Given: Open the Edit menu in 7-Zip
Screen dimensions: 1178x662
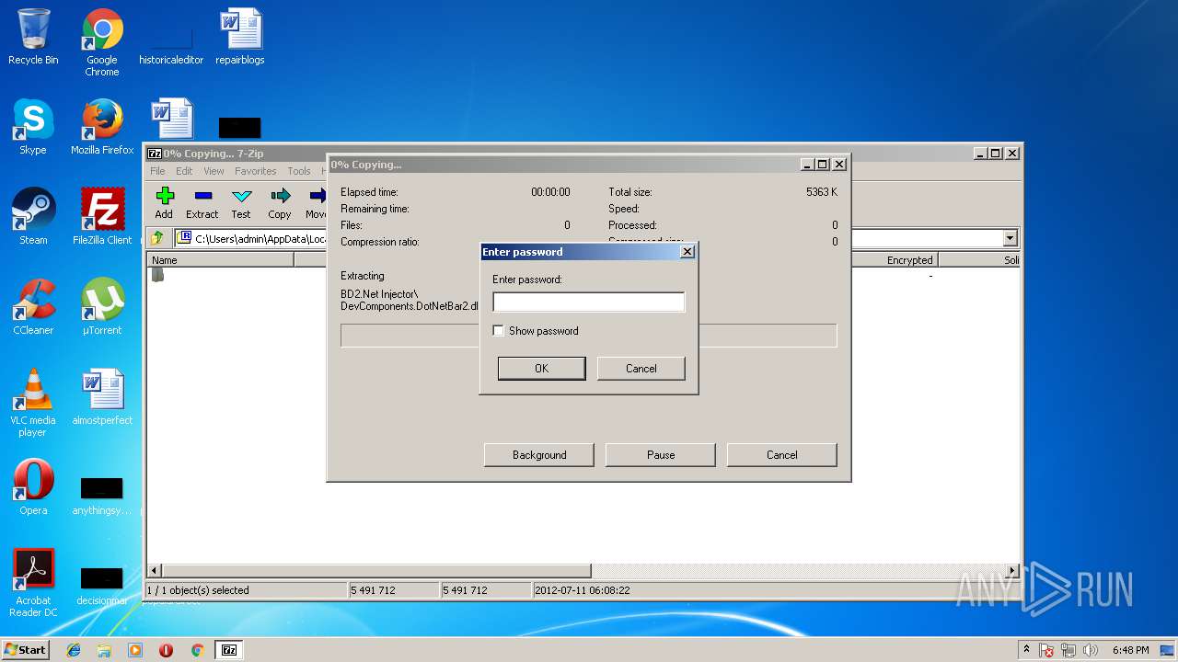Looking at the screenshot, I should 184,171.
